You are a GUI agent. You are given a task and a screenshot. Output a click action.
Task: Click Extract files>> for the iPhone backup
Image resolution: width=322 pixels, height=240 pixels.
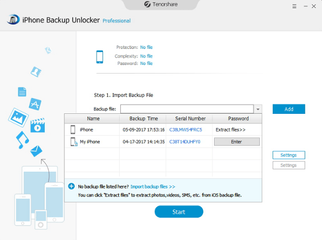(230, 129)
